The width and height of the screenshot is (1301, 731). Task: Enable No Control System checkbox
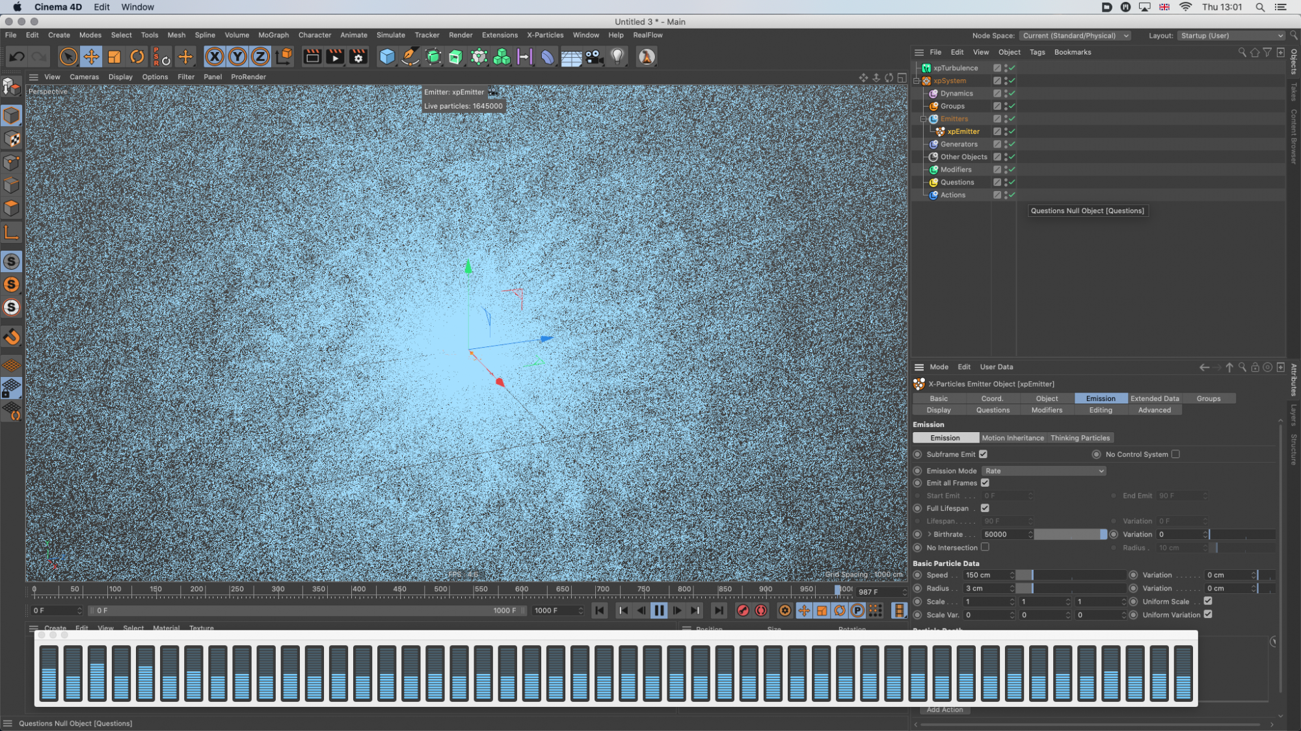[x=1175, y=454]
